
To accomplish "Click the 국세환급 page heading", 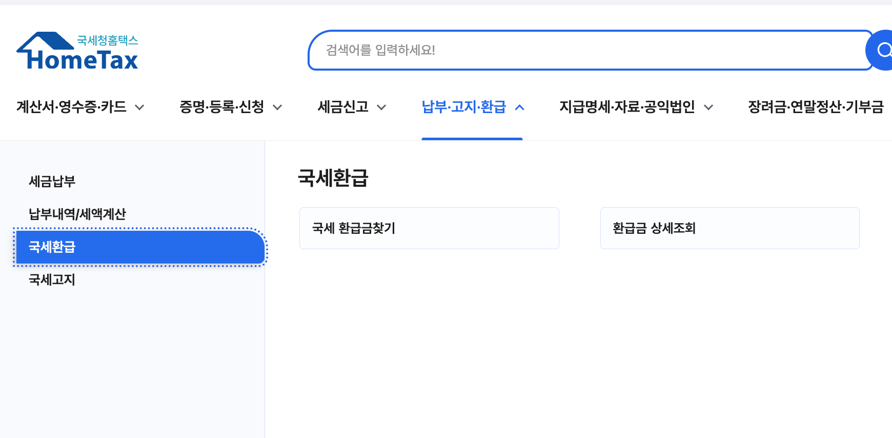I will (x=333, y=179).
